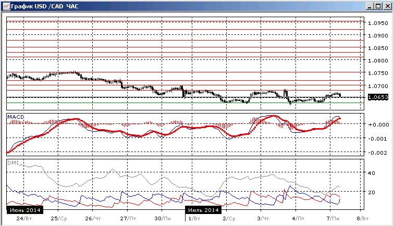
Task: Click the -0.001 MACD axis value
Action: pos(378,139)
